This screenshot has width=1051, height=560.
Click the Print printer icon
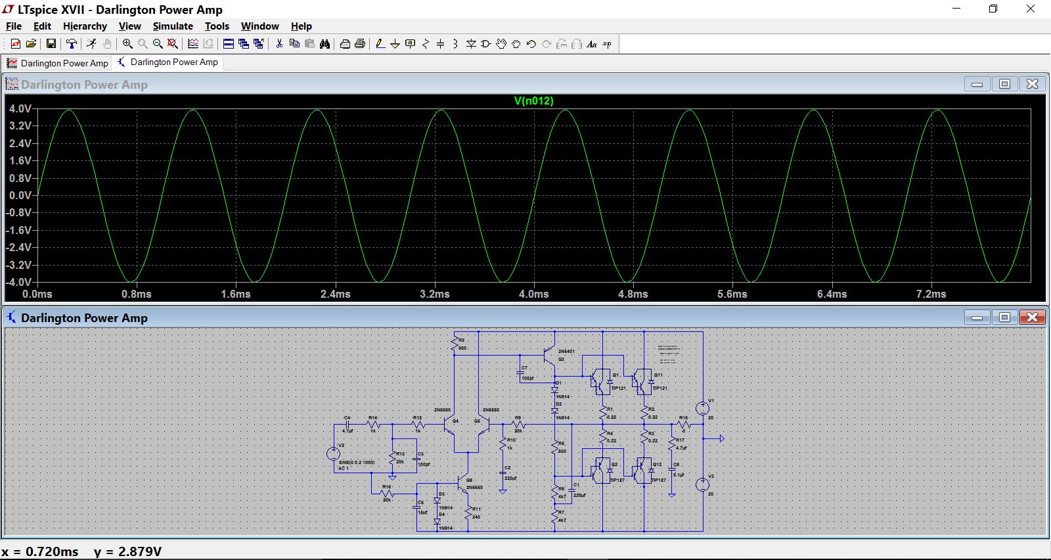point(360,44)
